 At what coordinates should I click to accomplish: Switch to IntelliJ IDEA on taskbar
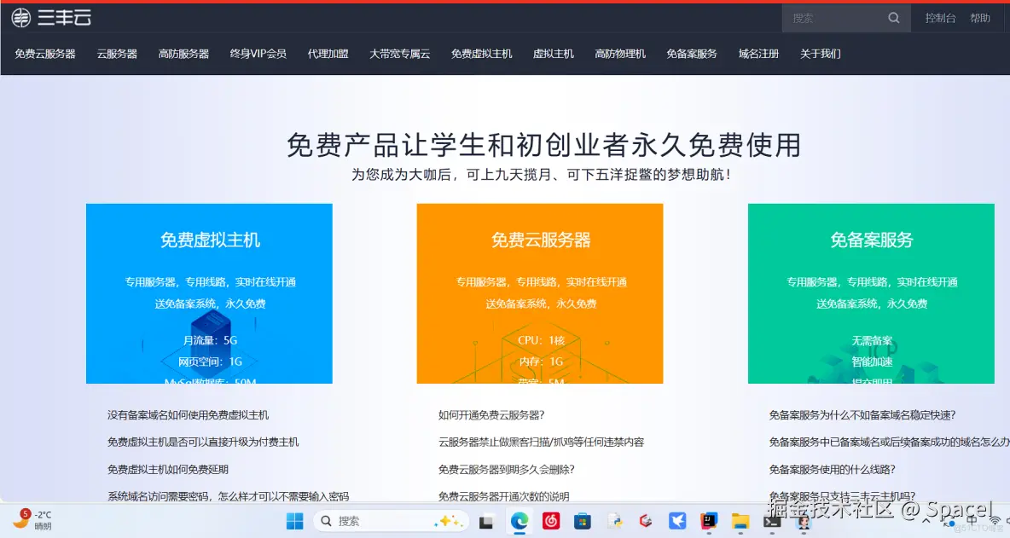pos(709,521)
